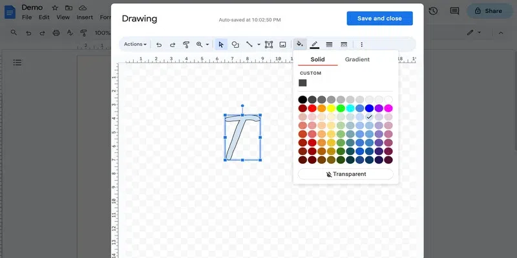The image size is (517, 258).
Task: Expand the Actions dropdown
Action: [135, 45]
